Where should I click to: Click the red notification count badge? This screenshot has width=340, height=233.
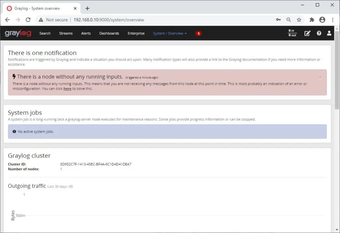click(198, 33)
